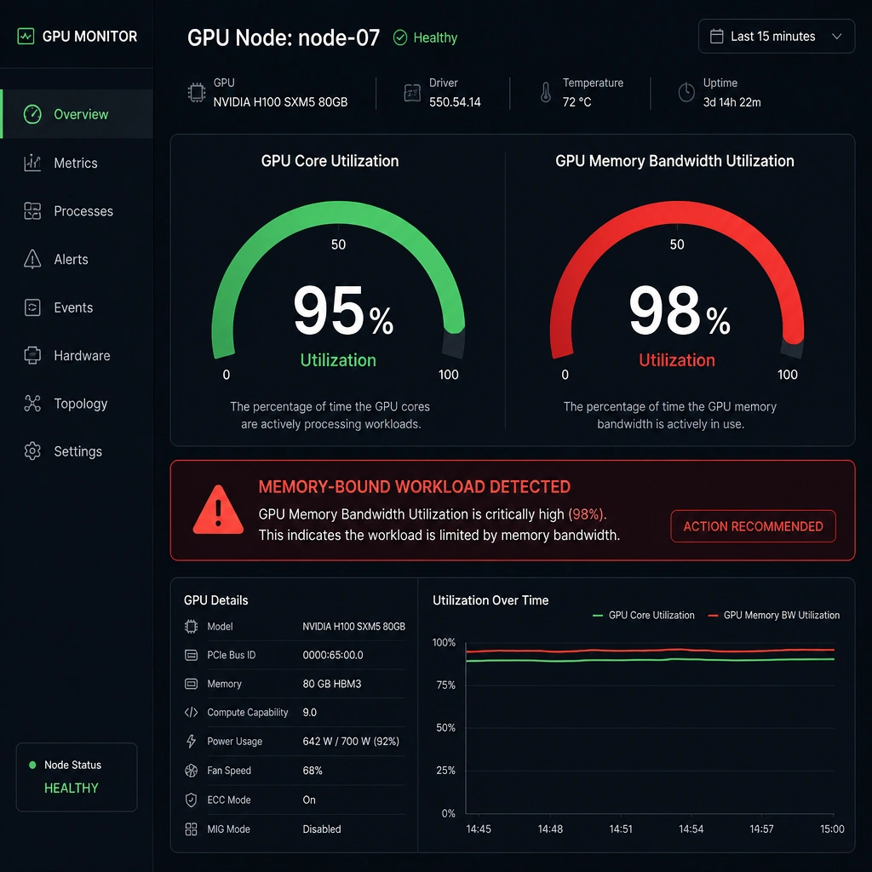The height and width of the screenshot is (872, 872).
Task: Click the 95% utilization value
Action: (343, 310)
